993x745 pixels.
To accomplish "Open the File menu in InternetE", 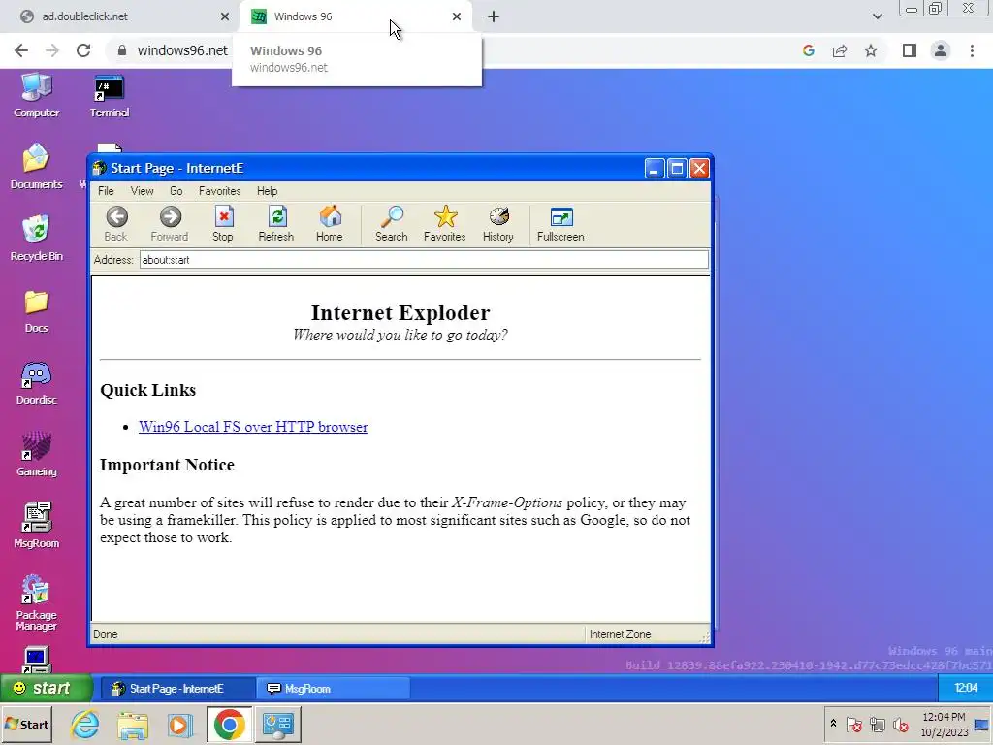I will tap(106, 191).
